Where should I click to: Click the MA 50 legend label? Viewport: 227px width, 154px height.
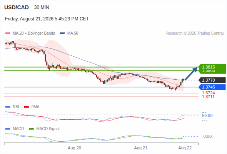point(73,33)
